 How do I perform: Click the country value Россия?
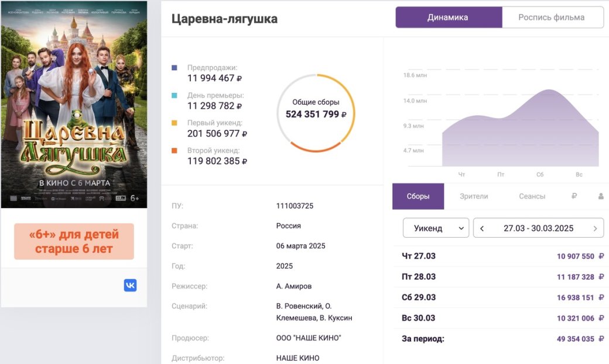point(289,226)
